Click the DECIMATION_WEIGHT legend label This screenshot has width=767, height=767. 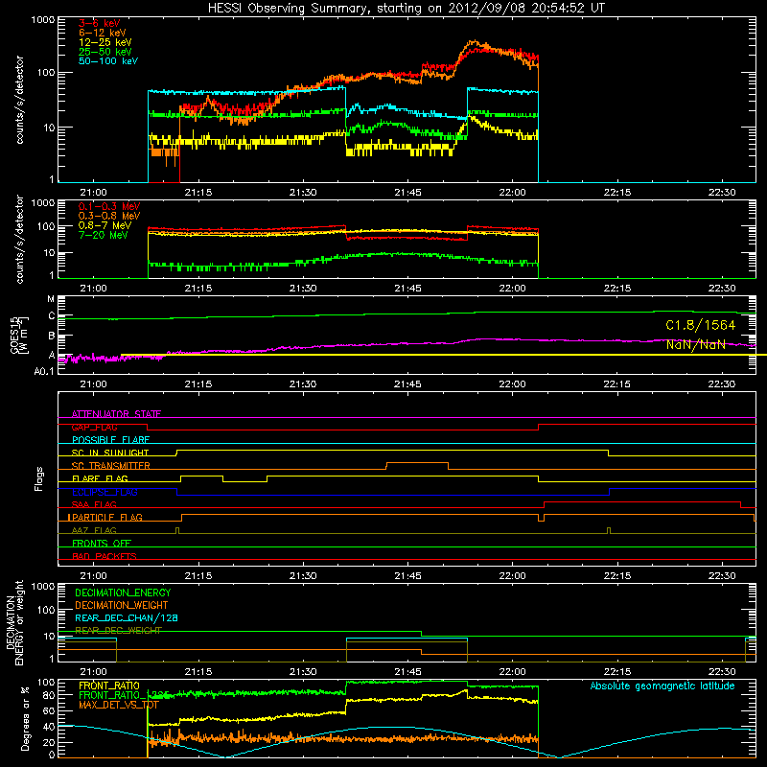coord(122,605)
